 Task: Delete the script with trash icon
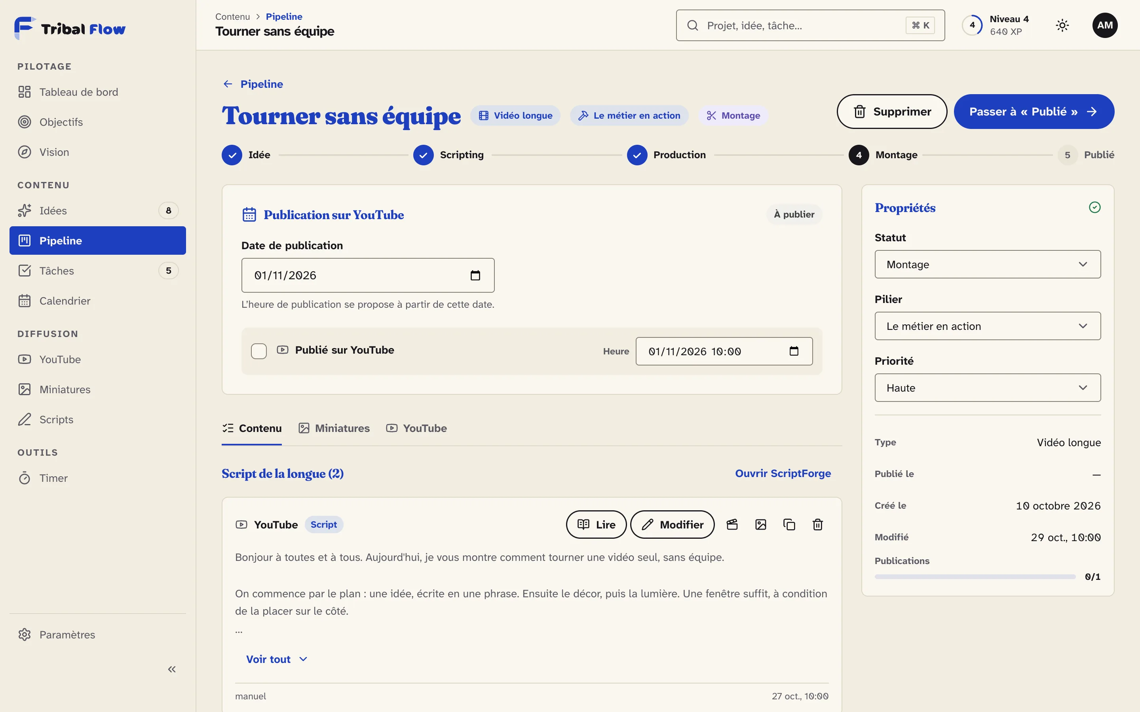818,525
